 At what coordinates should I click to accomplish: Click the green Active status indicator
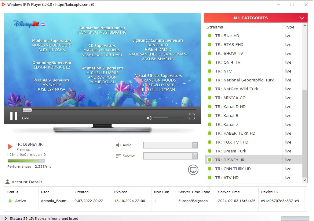tap(10, 201)
